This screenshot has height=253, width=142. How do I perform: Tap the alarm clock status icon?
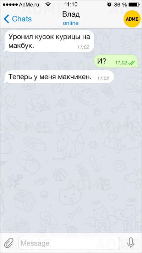click(x=109, y=5)
